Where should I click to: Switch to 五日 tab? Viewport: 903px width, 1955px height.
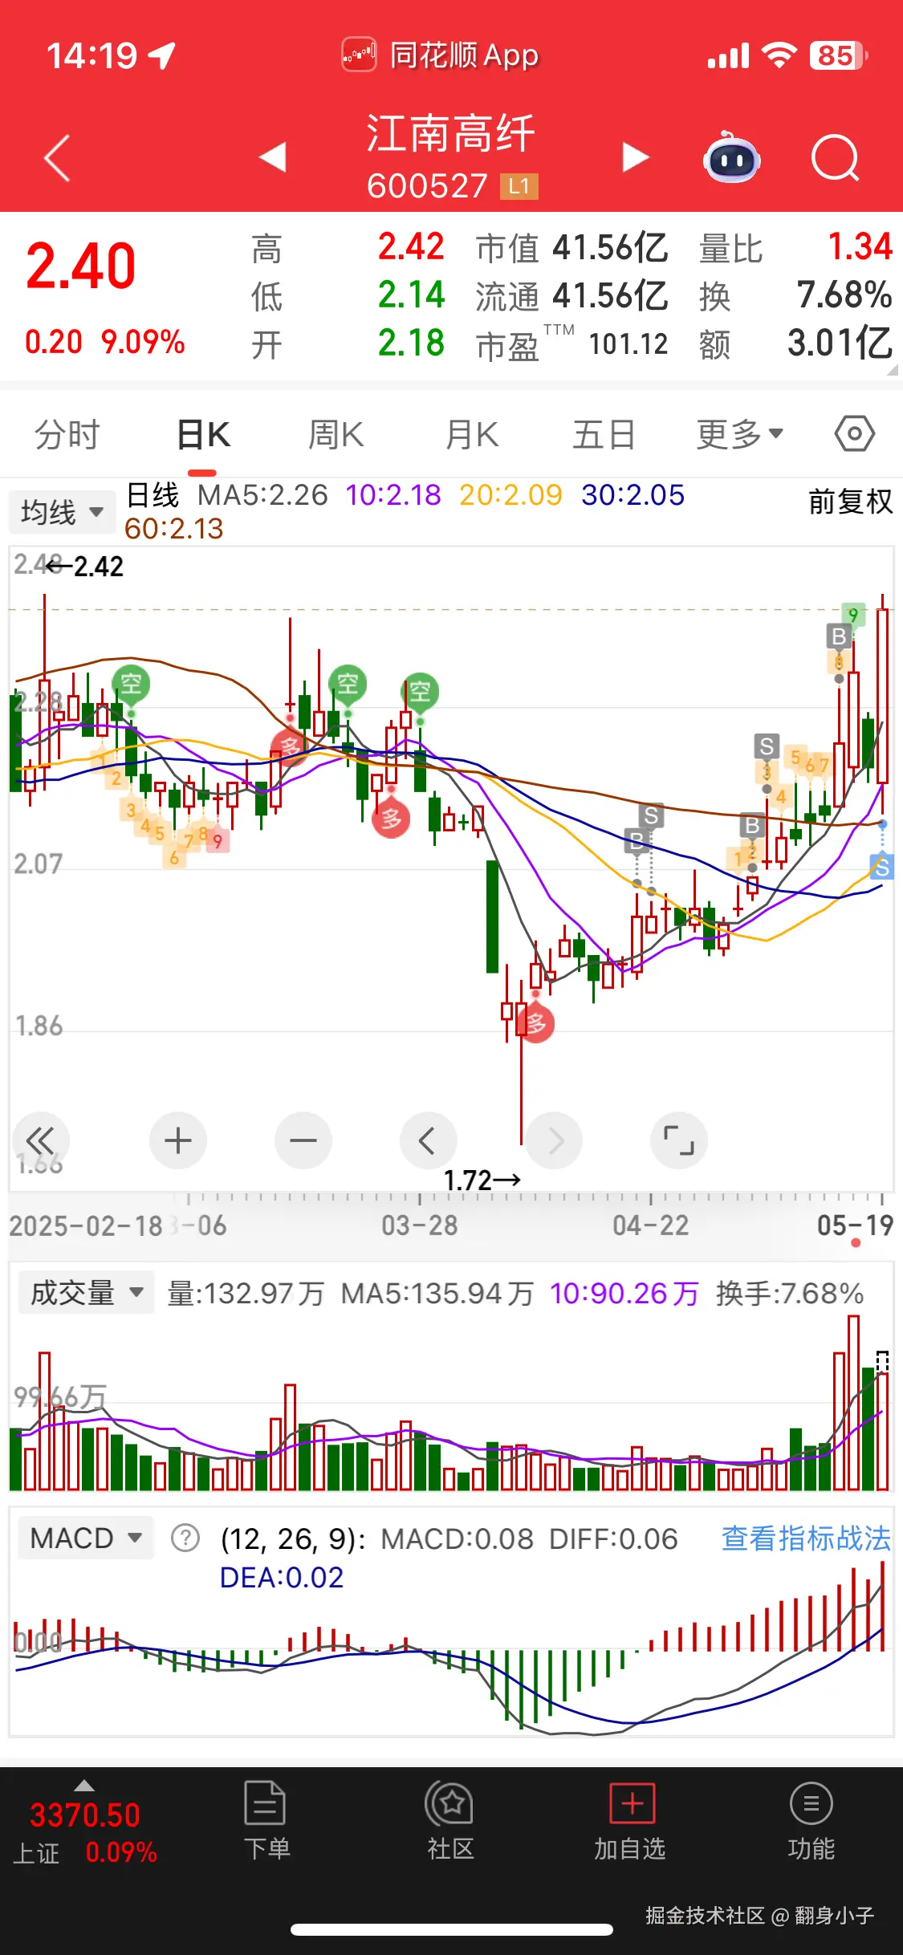pyautogui.click(x=604, y=434)
